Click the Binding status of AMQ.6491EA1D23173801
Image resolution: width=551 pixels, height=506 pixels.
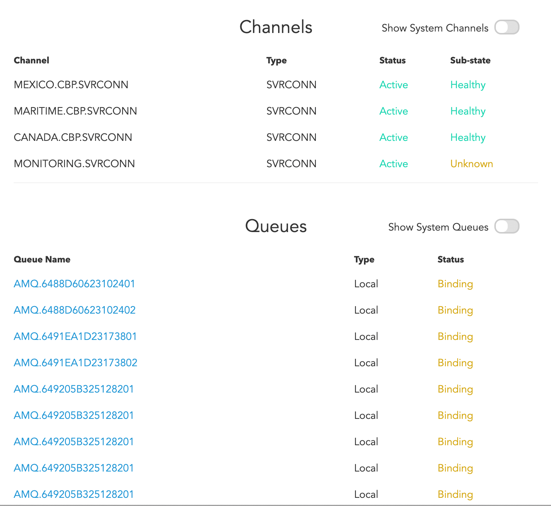[455, 337]
